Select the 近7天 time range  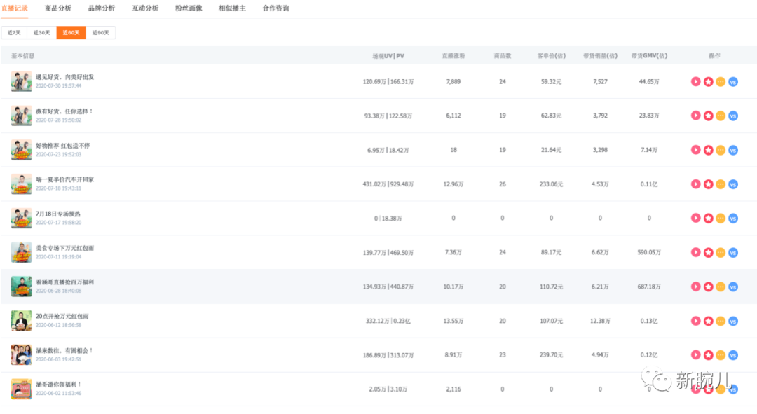(x=14, y=33)
